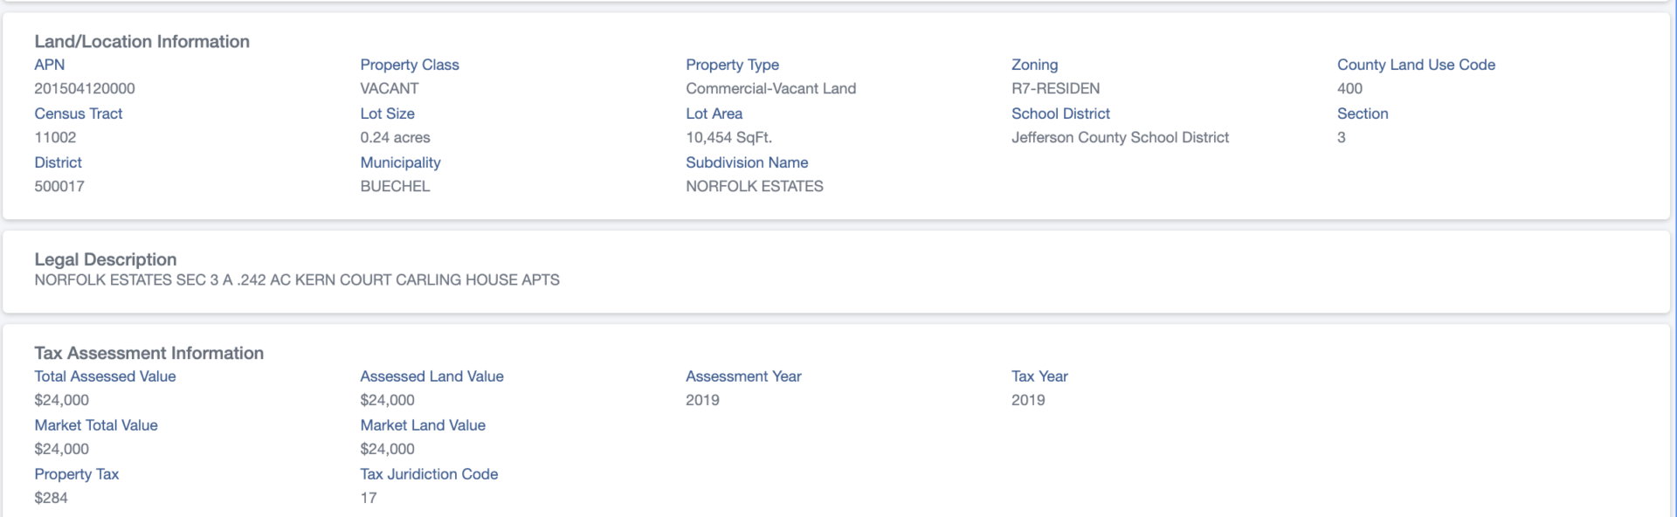Click the Assessment Year label

pyautogui.click(x=743, y=376)
